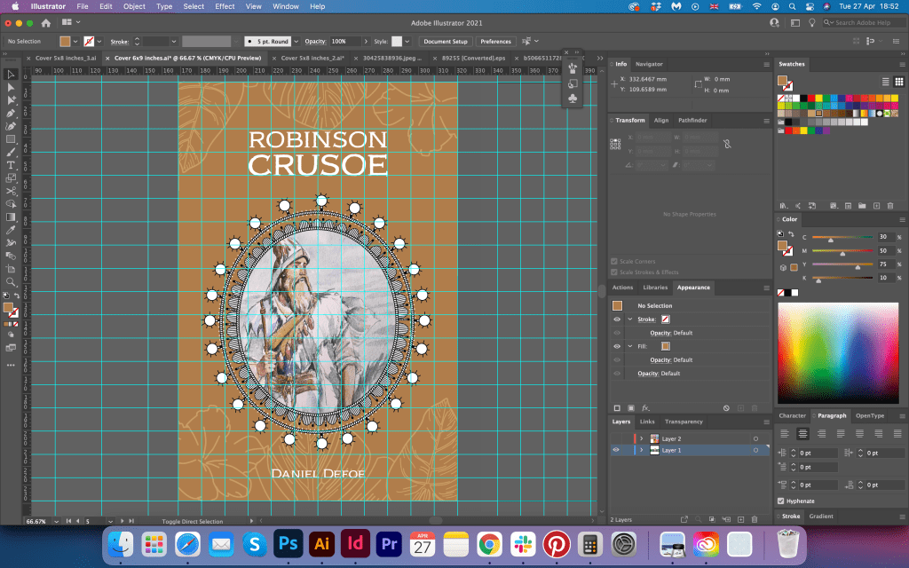Select the Type tool
Viewport: 909px width, 568px height.
click(x=12, y=165)
